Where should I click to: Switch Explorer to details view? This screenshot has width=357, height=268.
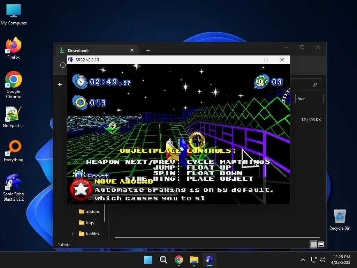click(313, 245)
